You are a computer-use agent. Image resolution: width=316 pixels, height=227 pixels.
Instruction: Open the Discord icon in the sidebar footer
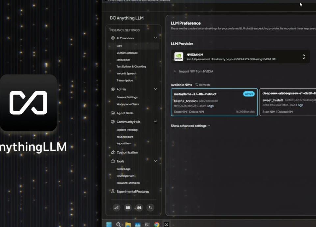[139, 208]
